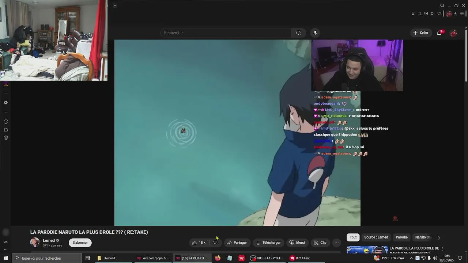Switch to (577) LA PARODIE taskbar window
468x263 pixels.
pos(192,258)
